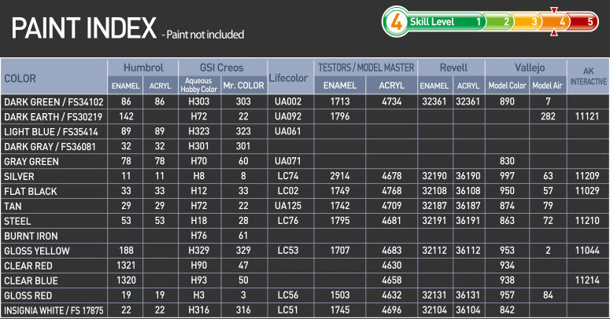This screenshot has height=319, width=610.
Task: Click Aqueous Hobby Color code H316
Action: pyautogui.click(x=199, y=310)
